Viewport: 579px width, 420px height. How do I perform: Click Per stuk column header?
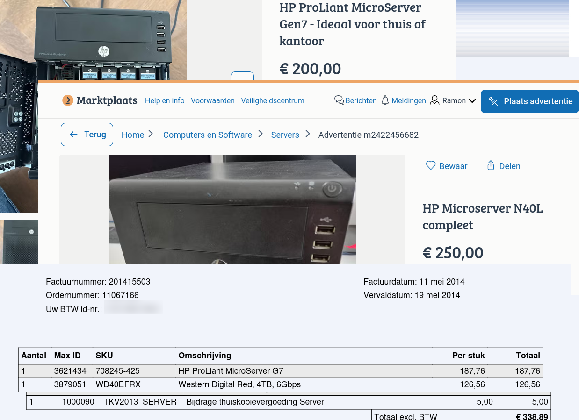pos(469,356)
